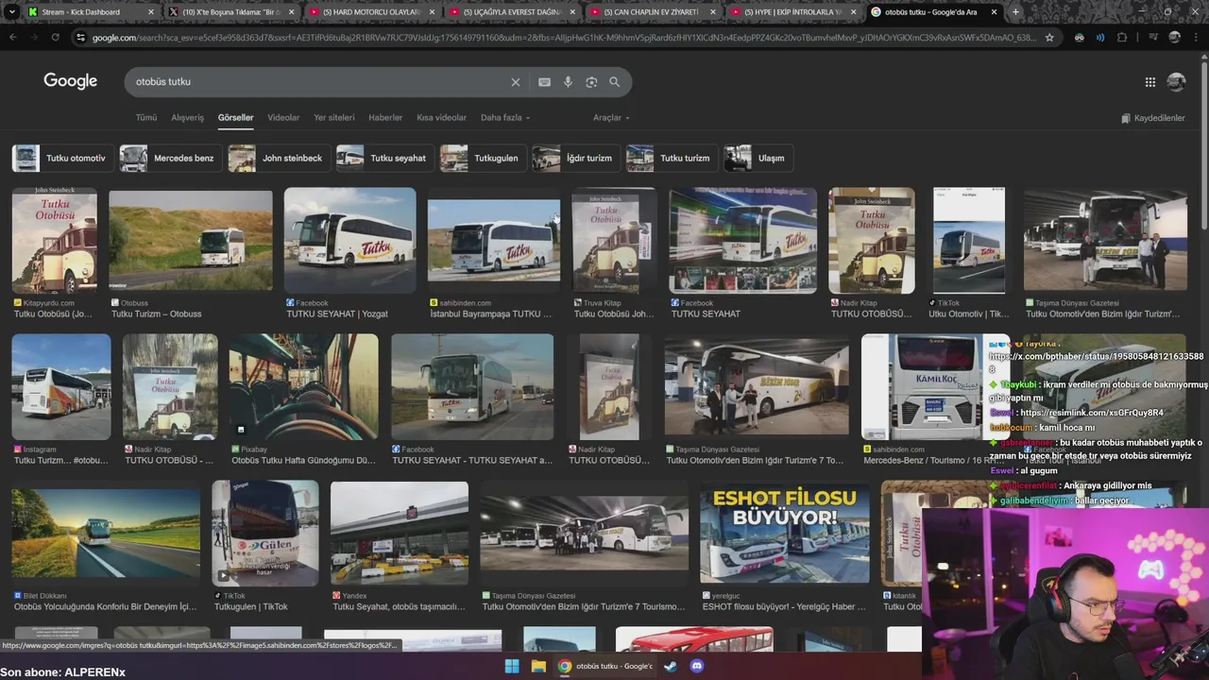This screenshot has height=680, width=1209.
Task: Click the magnifier search button
Action: (615, 82)
